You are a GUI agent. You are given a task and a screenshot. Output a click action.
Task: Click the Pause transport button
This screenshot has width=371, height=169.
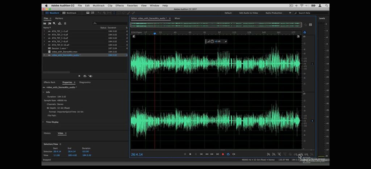[x=196, y=154]
